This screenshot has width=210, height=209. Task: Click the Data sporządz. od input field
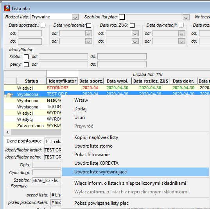(x=30, y=33)
